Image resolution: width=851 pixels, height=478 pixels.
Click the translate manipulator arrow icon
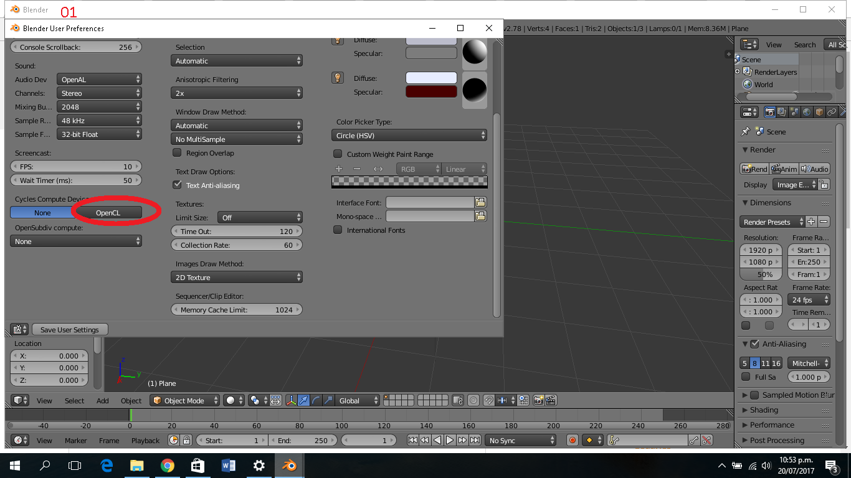(x=303, y=400)
